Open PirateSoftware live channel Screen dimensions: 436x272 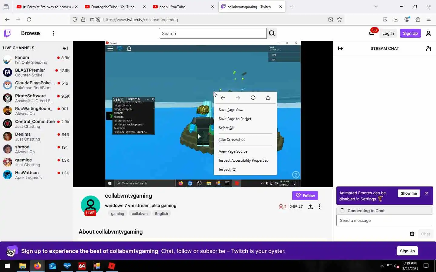coord(36,98)
